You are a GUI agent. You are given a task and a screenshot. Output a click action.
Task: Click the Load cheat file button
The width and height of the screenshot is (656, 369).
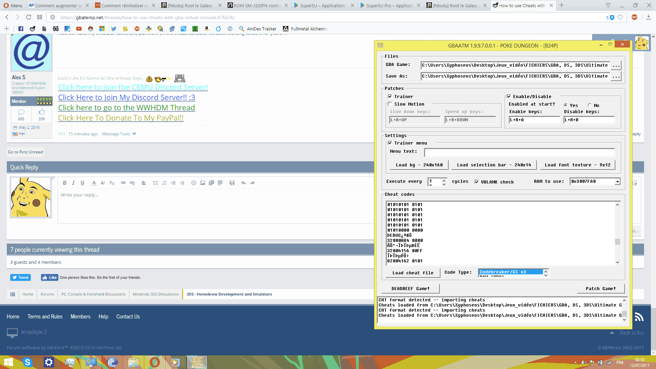pos(413,273)
